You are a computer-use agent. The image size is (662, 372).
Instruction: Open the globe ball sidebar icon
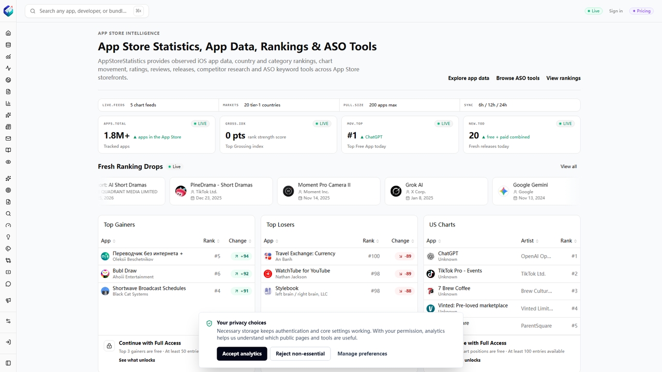click(8, 80)
